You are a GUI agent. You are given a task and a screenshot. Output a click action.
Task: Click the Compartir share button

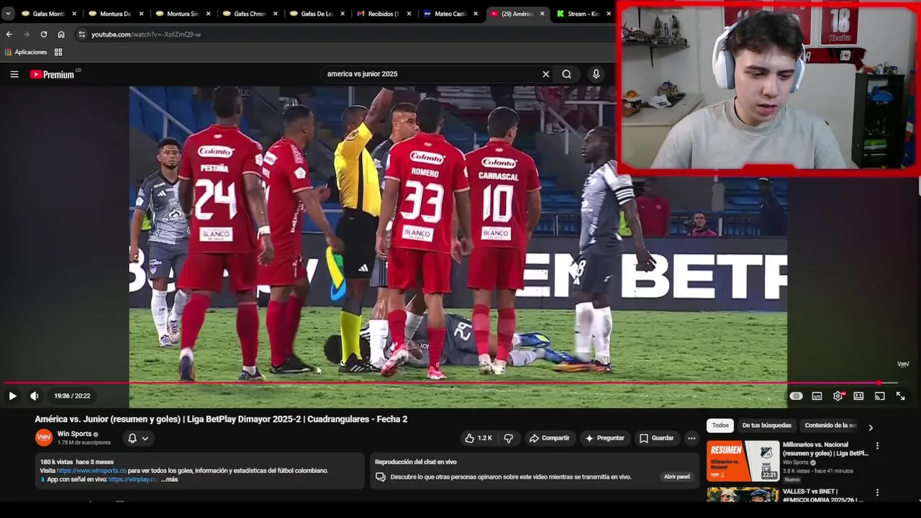click(549, 438)
